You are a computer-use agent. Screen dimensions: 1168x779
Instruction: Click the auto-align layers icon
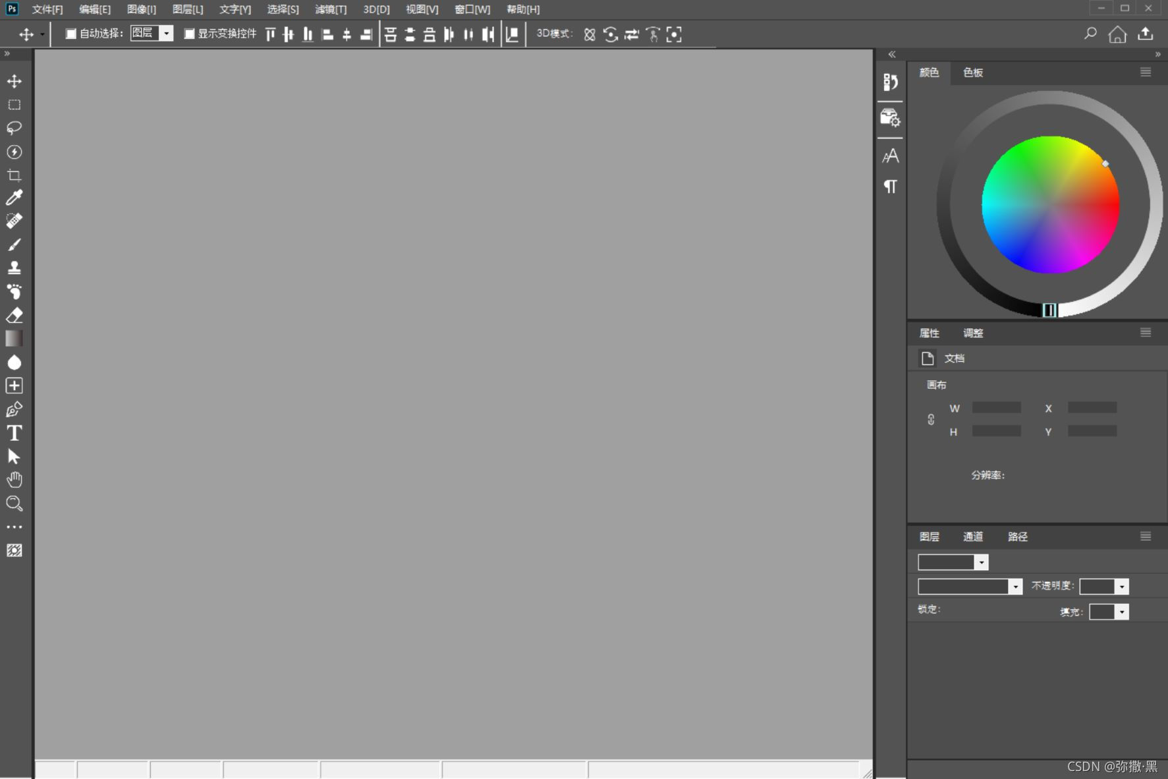point(512,34)
